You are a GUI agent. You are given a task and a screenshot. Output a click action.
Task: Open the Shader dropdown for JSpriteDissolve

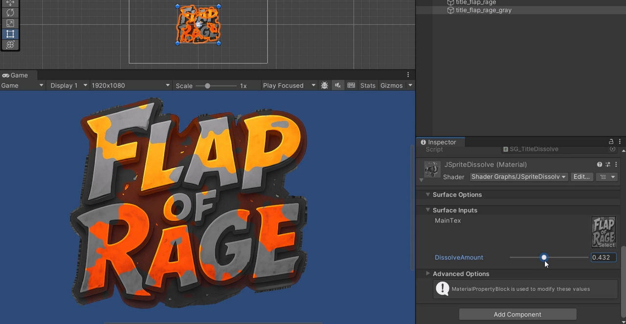[x=518, y=177]
